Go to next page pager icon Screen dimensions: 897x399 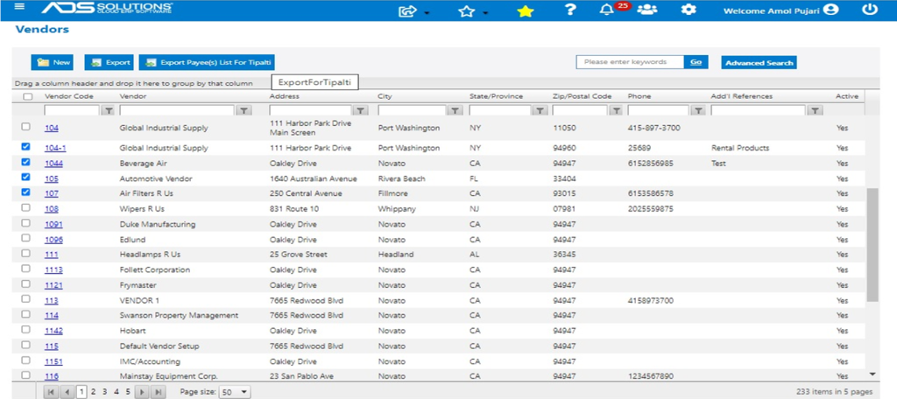pos(141,392)
